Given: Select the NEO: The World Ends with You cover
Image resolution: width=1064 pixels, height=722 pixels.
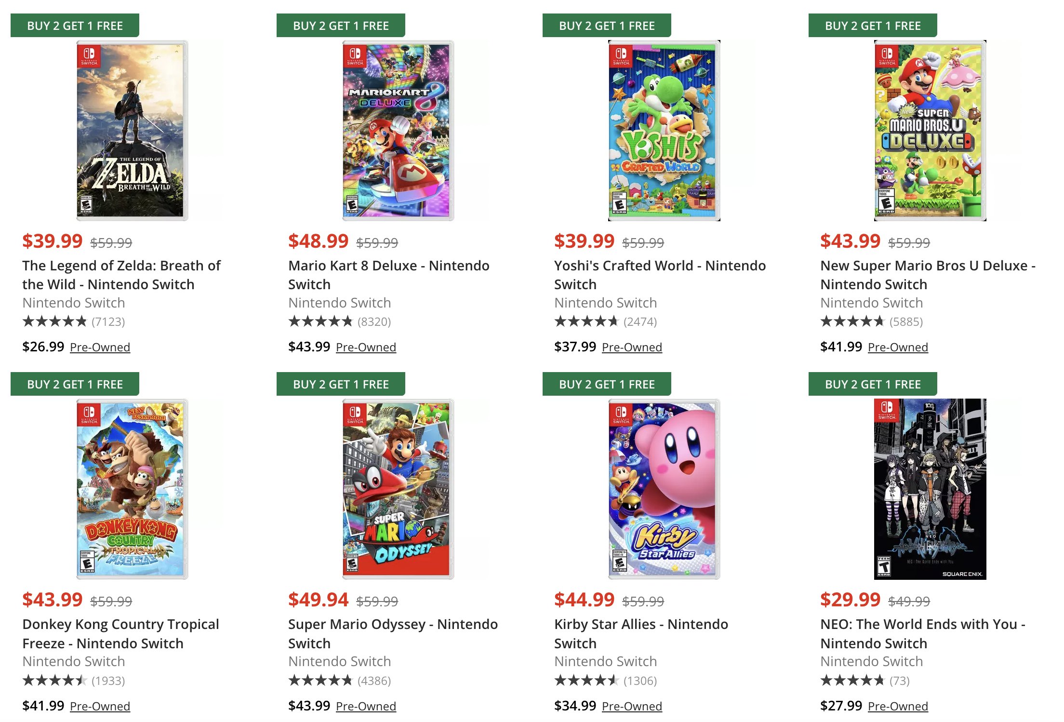Looking at the screenshot, I should coord(930,489).
